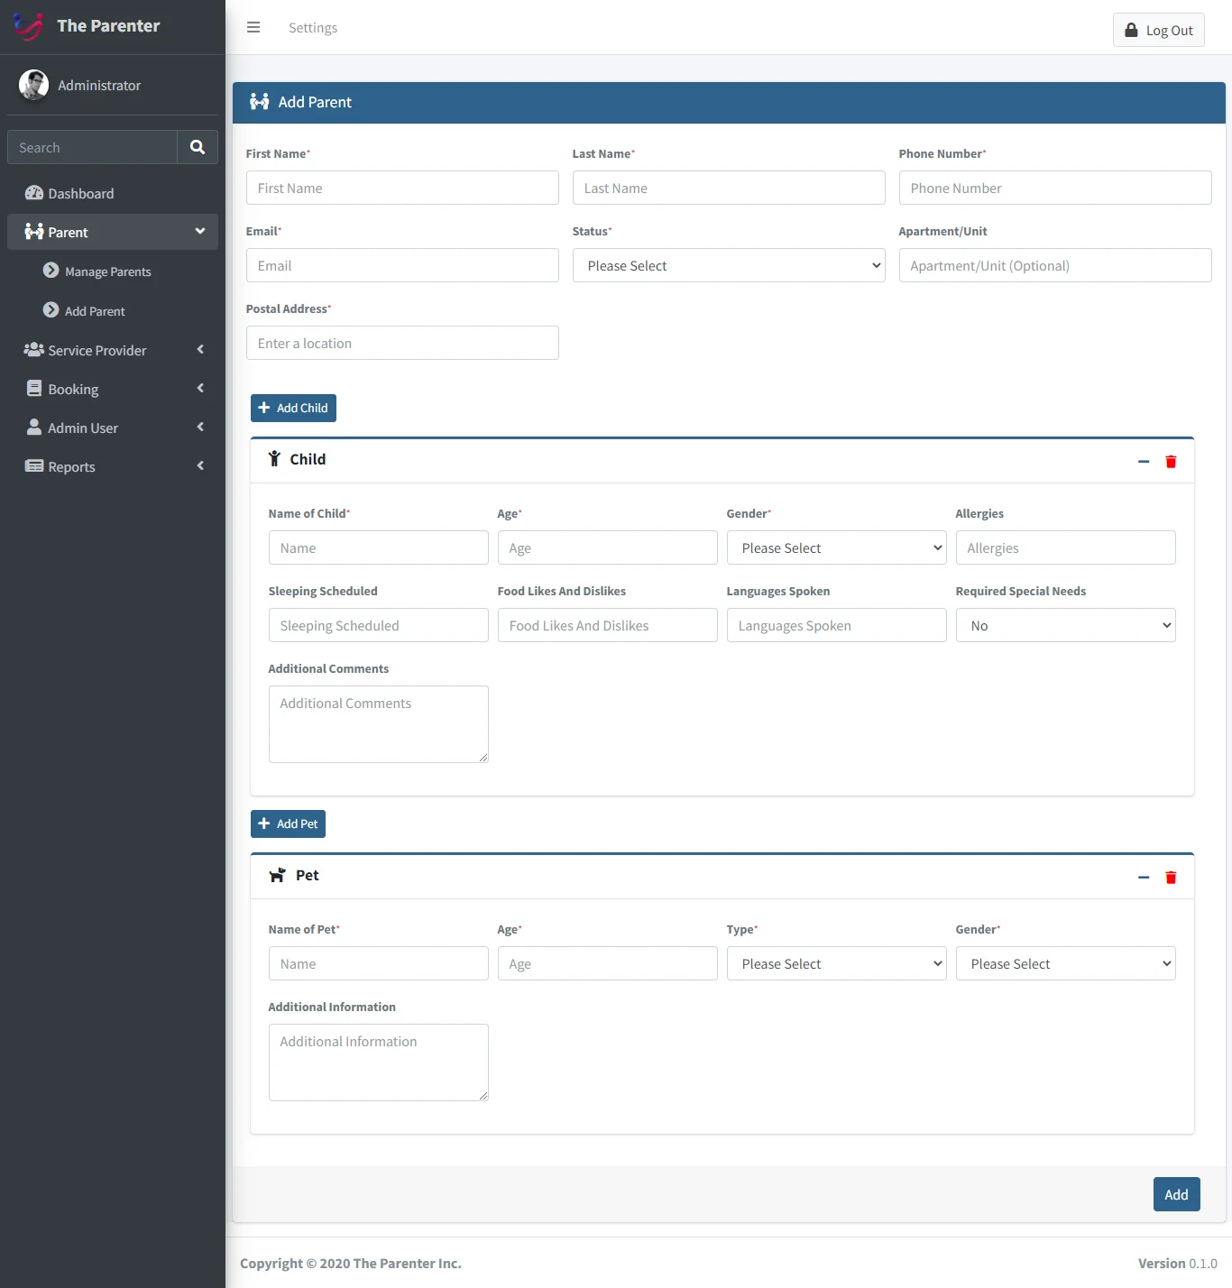The image size is (1232, 1288).
Task: Open the pet Type dropdown
Action: coord(836,964)
